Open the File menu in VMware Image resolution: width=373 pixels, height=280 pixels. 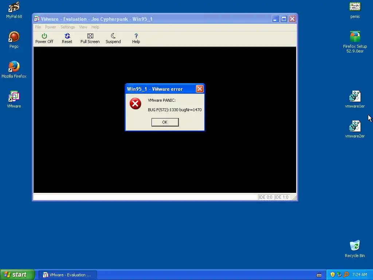click(38, 27)
